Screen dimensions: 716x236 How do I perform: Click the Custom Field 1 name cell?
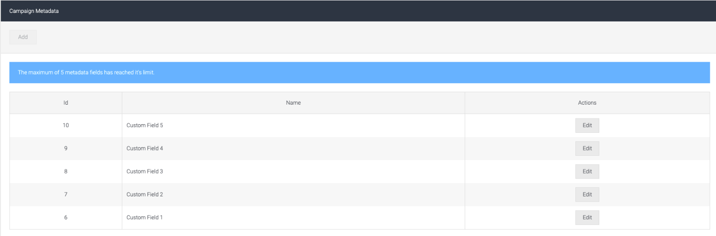293,217
